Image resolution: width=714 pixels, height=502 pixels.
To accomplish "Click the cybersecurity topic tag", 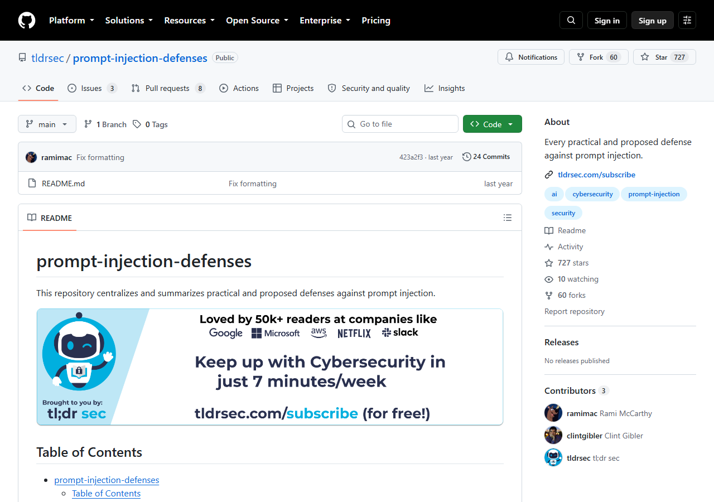I will tap(592, 194).
